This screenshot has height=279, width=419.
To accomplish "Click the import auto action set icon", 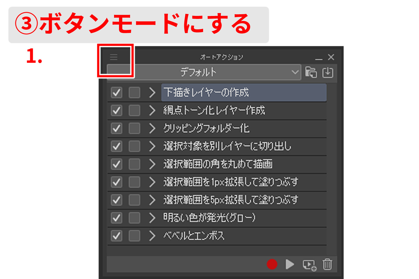I will [328, 72].
